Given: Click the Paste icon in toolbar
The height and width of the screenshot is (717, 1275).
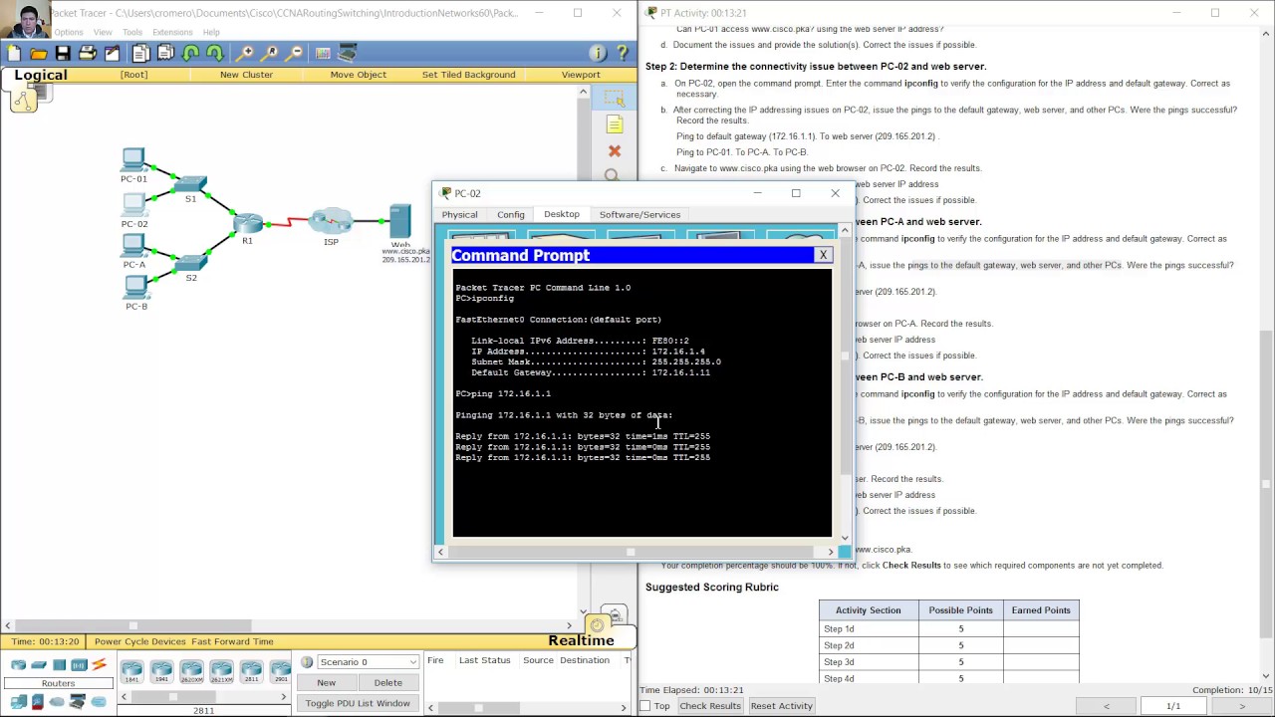Looking at the screenshot, I should tap(165, 54).
